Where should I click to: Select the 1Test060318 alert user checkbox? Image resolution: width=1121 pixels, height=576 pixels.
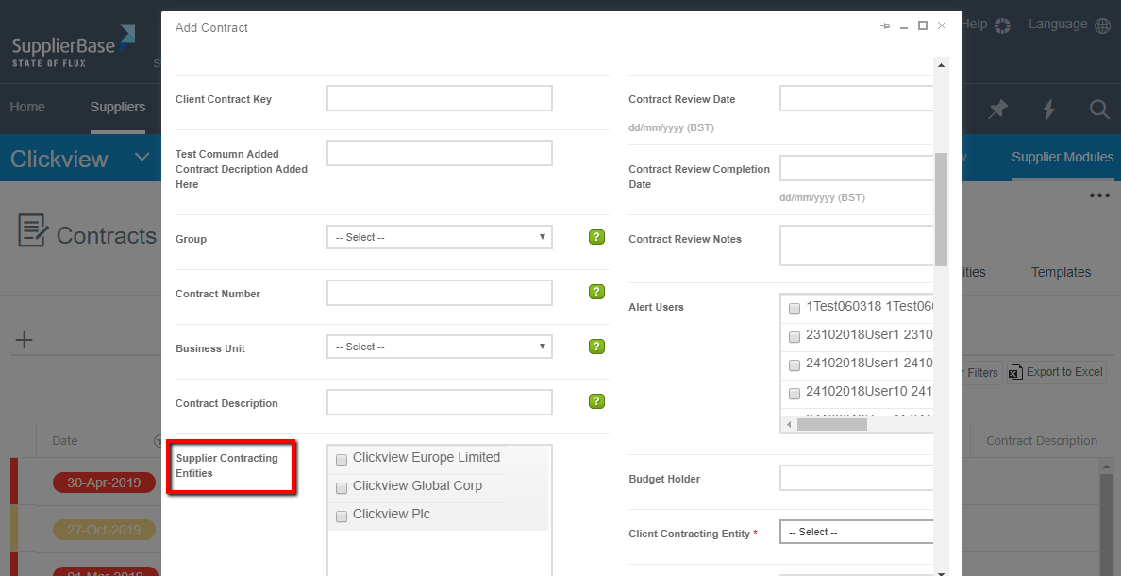click(794, 309)
